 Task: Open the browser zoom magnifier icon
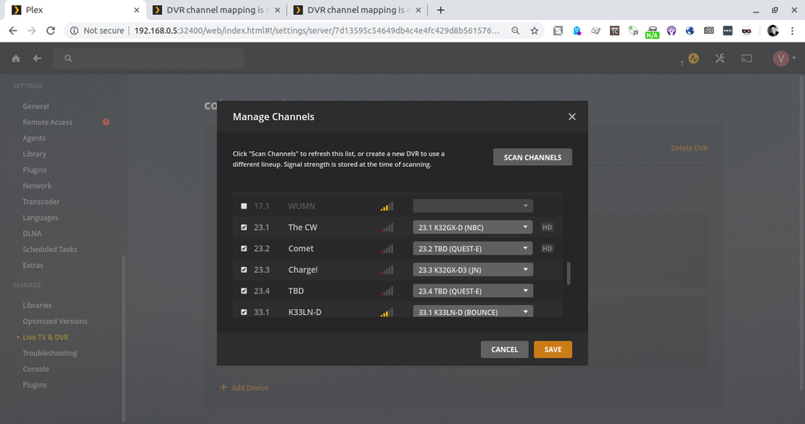[x=516, y=31]
